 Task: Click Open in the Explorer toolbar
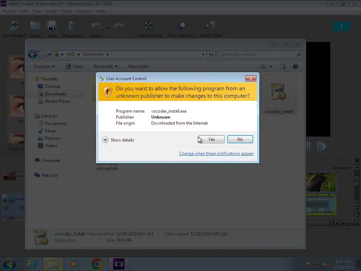(x=74, y=66)
